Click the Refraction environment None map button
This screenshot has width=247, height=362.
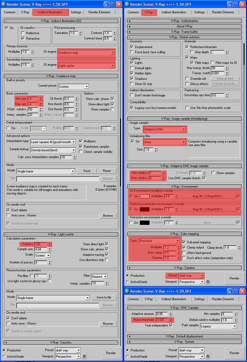[207, 223]
